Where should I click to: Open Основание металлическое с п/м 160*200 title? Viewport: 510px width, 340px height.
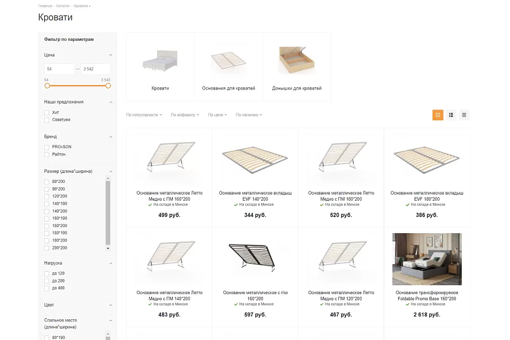click(x=255, y=295)
